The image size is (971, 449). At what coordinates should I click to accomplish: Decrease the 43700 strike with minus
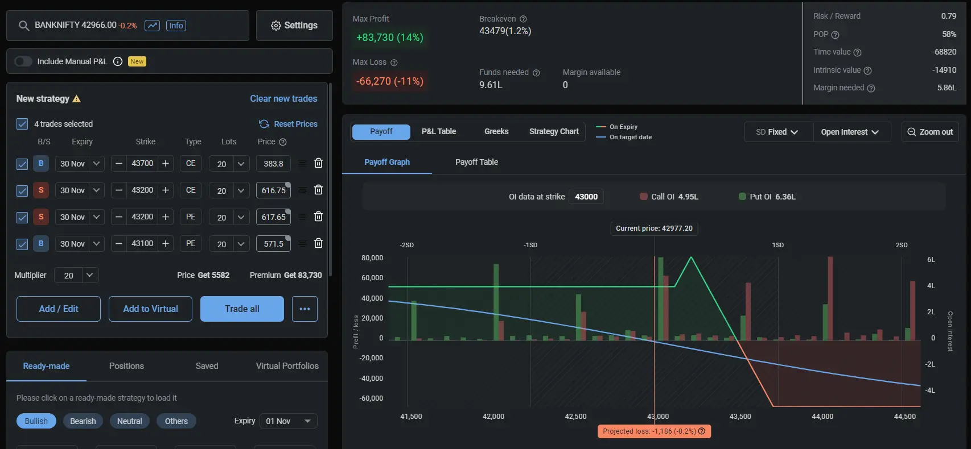(x=119, y=164)
